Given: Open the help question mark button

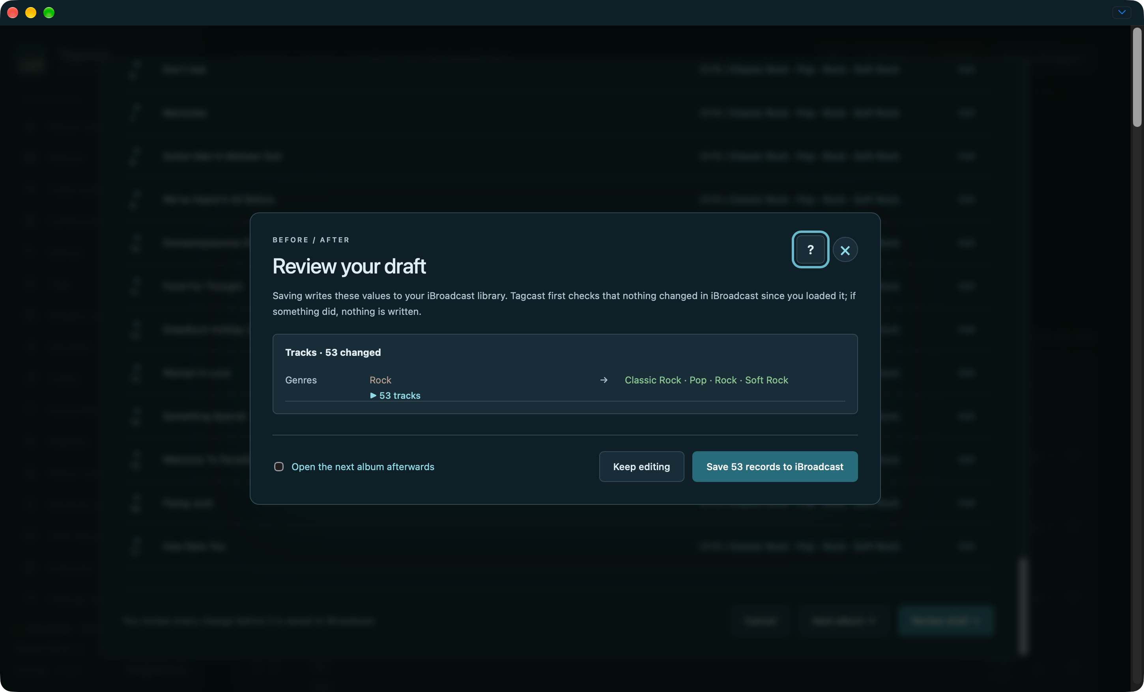Looking at the screenshot, I should point(810,249).
